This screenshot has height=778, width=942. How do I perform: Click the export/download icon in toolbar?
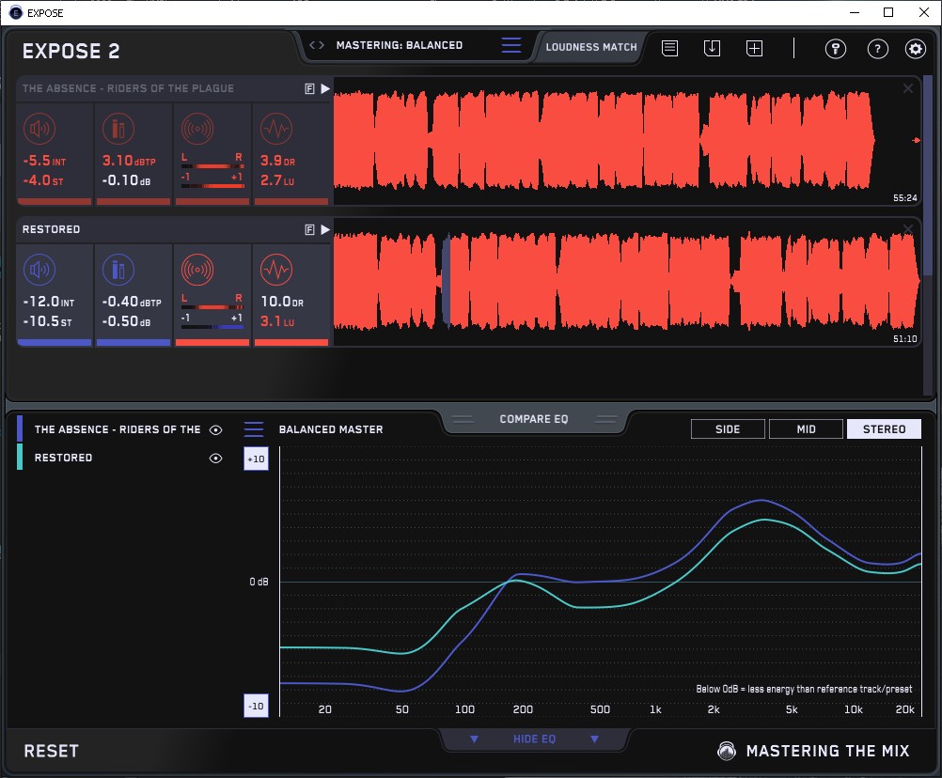click(712, 48)
